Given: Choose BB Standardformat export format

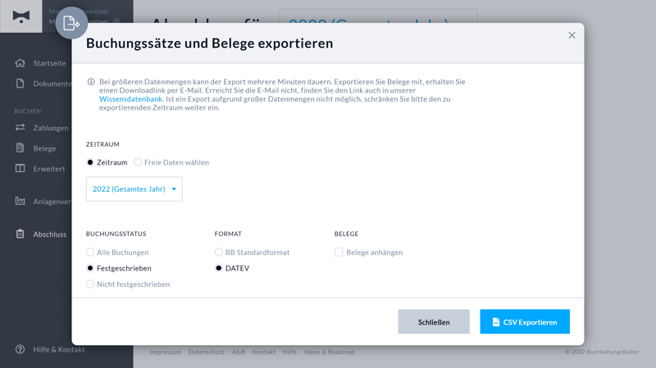Looking at the screenshot, I should click(219, 252).
